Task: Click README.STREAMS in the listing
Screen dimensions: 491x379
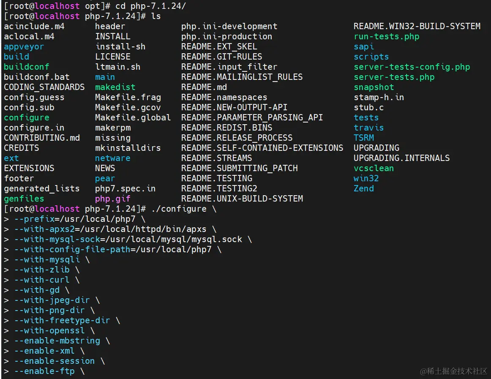Action: pos(217,158)
